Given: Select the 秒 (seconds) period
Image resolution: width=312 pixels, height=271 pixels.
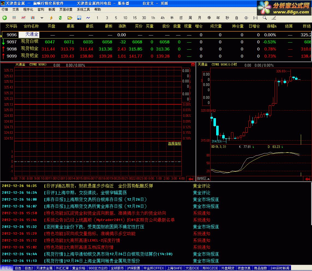Looking at the screenshot, I should coord(227,18).
